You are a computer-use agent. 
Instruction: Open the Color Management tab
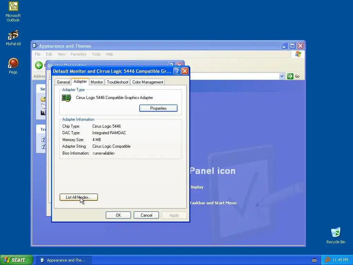coord(148,82)
